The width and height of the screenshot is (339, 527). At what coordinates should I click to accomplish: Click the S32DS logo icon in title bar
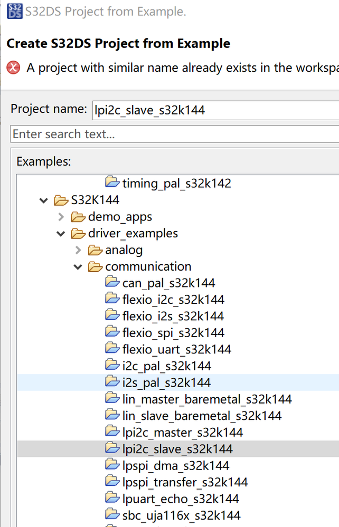click(14, 11)
